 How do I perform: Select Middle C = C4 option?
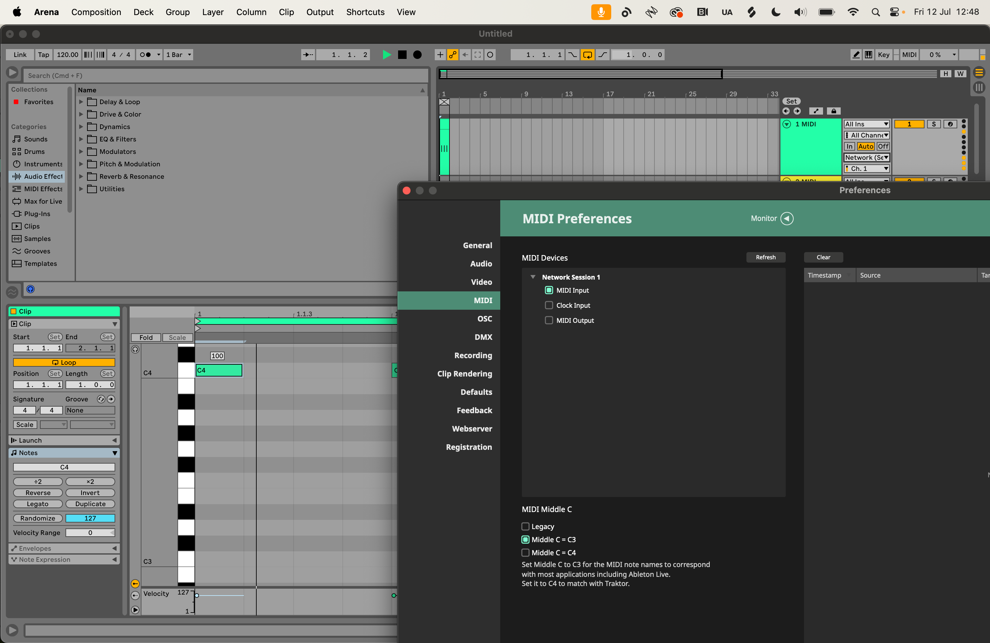coord(525,552)
